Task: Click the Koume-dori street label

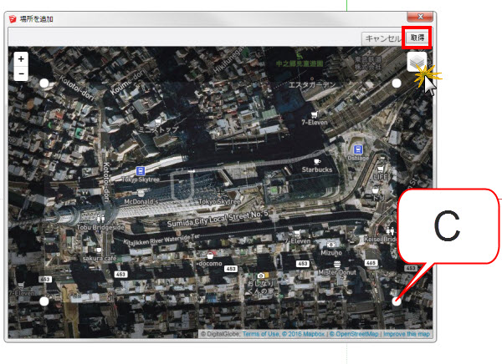Action: (x=127, y=83)
